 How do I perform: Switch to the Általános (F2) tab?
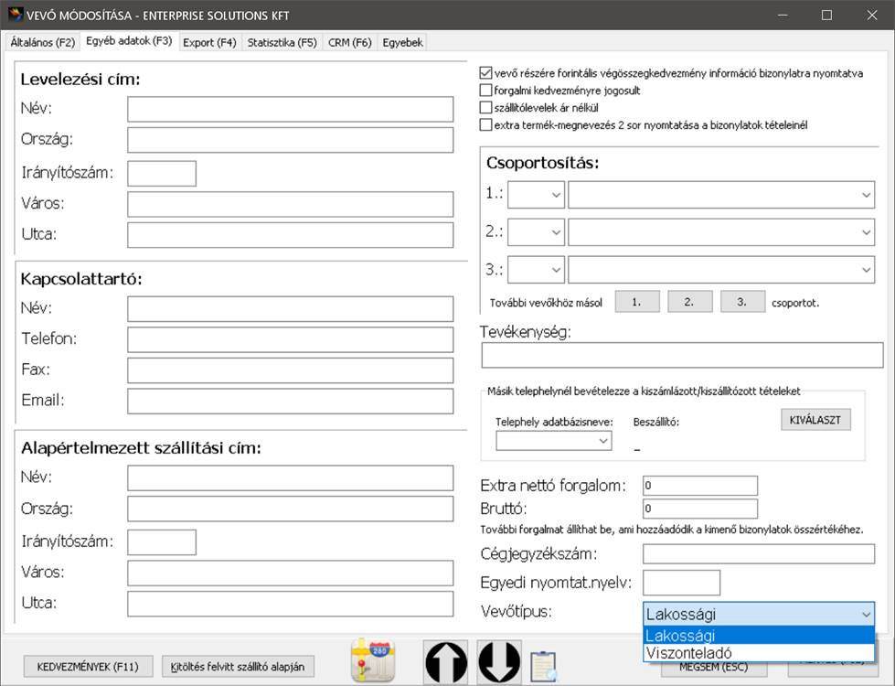43,42
